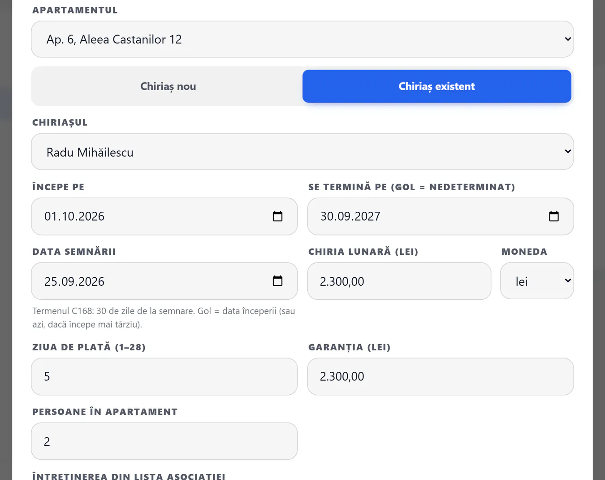Open calendar picker for Începe pe date
Viewport: 605px width, 480px height.
pos(278,216)
